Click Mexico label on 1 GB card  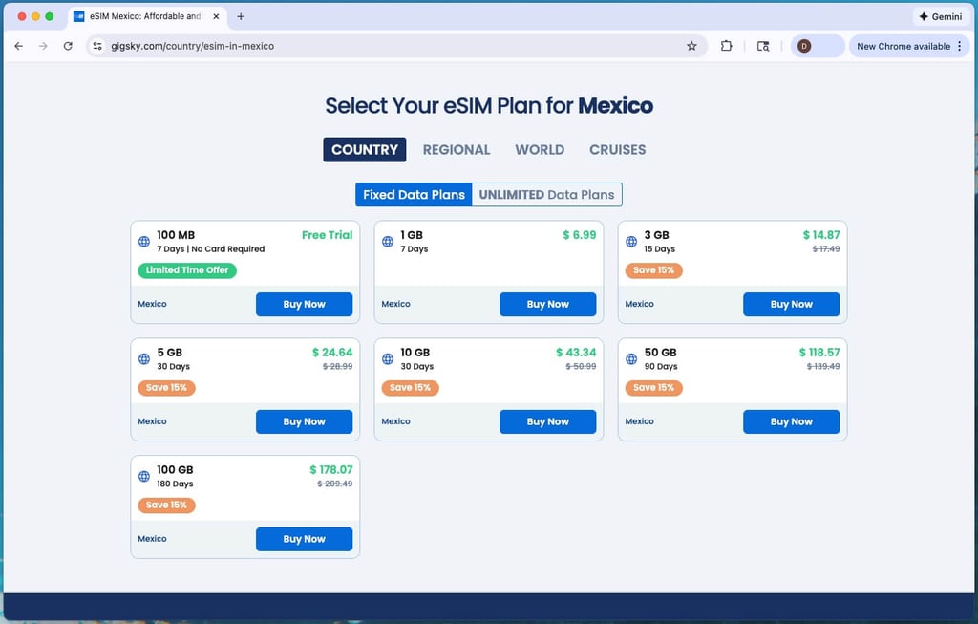pyautogui.click(x=396, y=304)
